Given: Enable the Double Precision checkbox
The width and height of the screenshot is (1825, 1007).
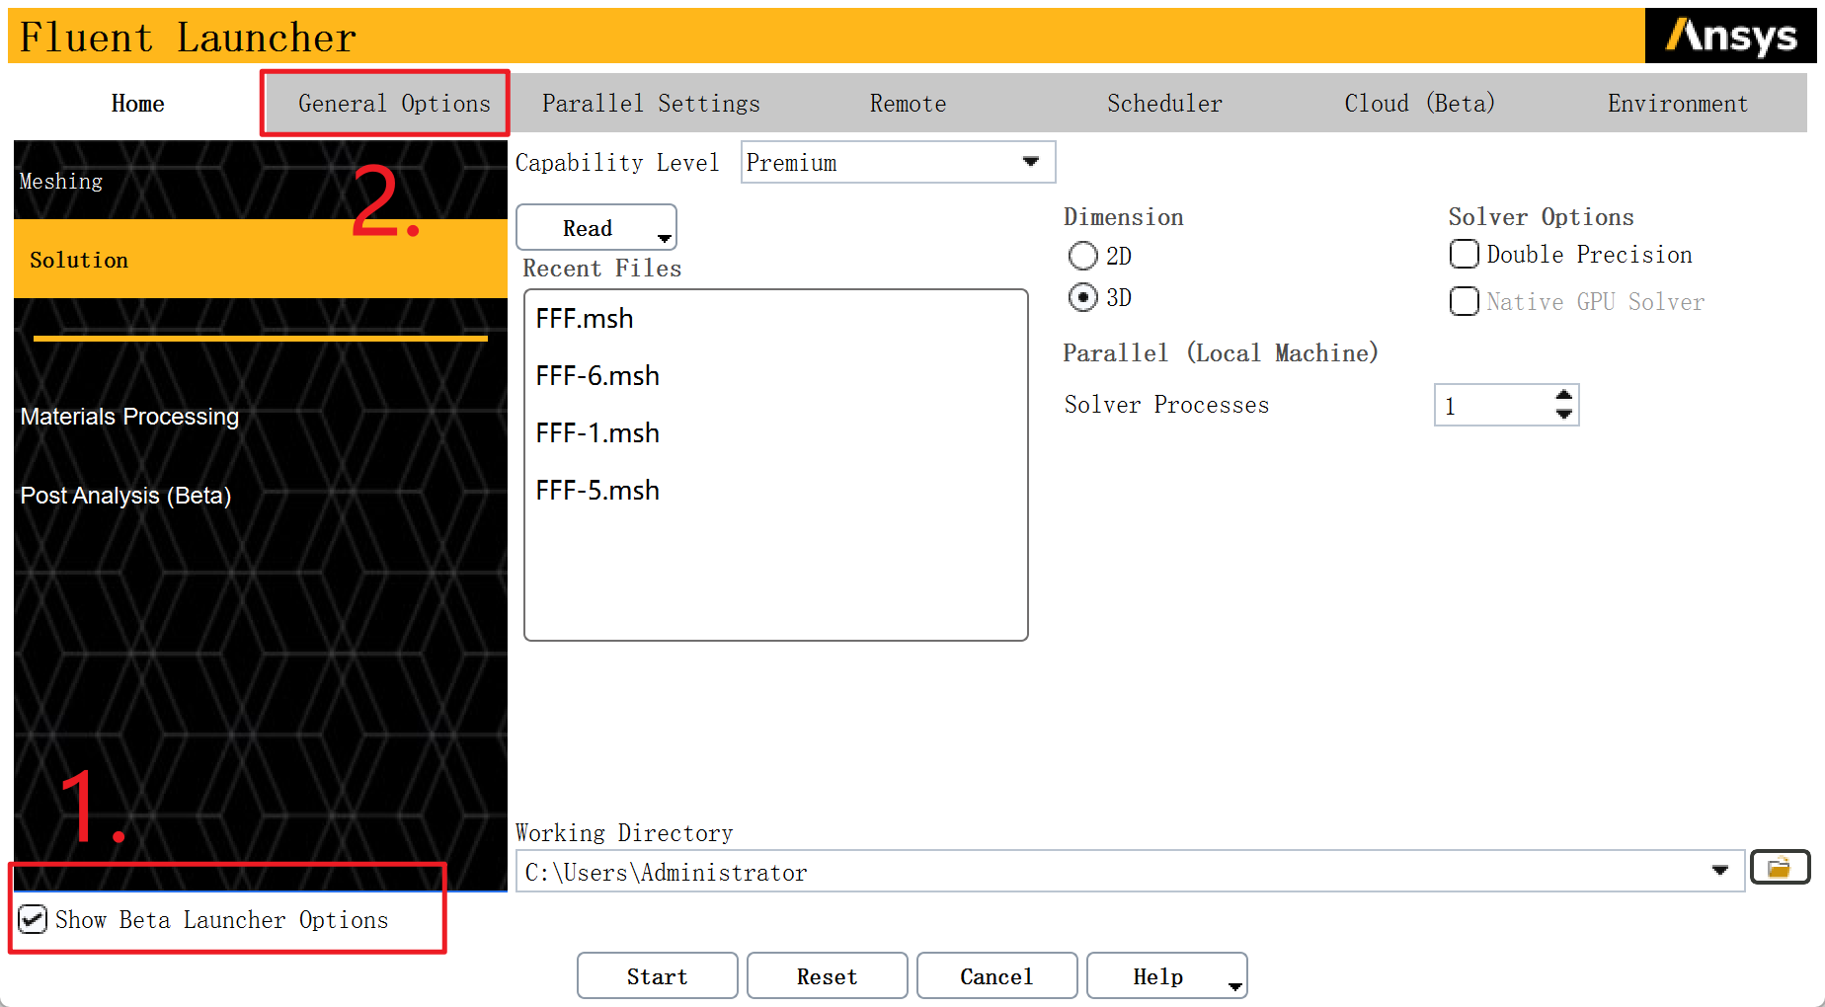Looking at the screenshot, I should tap(1464, 254).
